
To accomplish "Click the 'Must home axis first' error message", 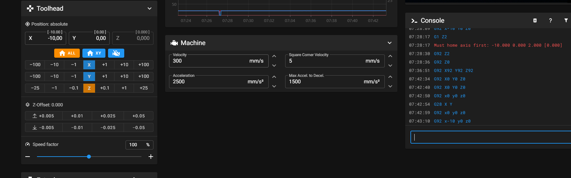I will click(x=498, y=45).
